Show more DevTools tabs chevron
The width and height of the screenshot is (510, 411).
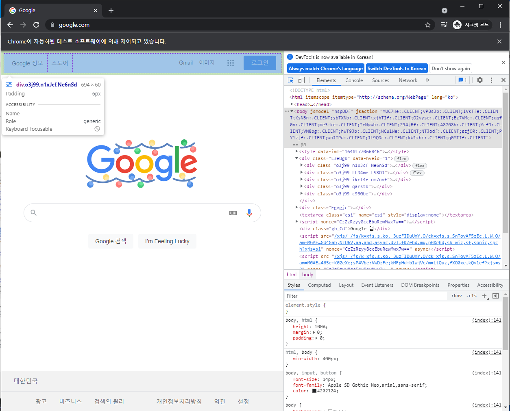[x=427, y=80]
